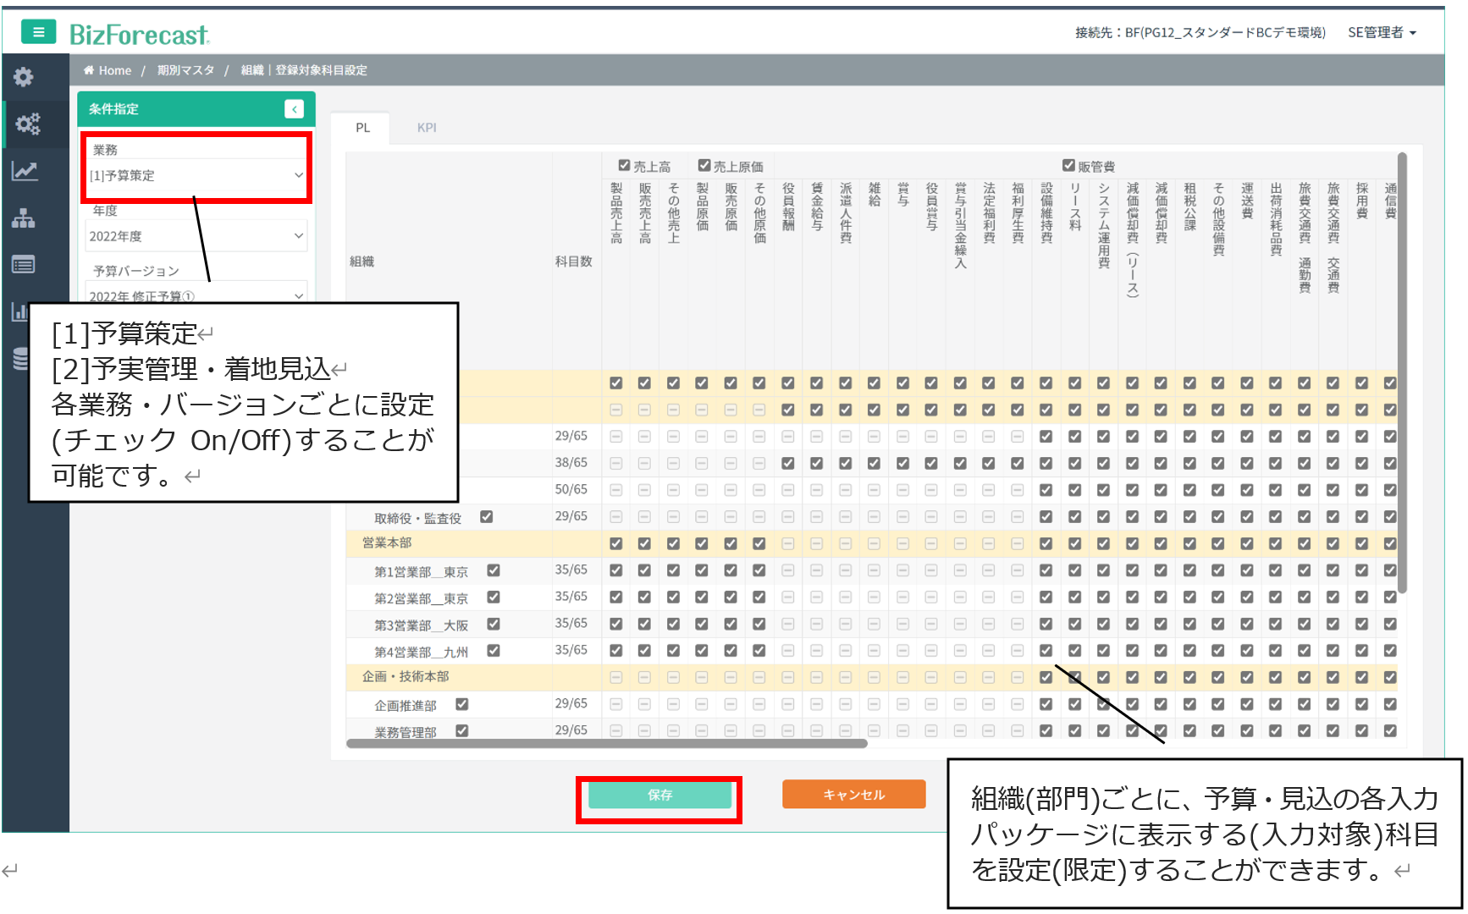Select the multiple gears master settings icon
1468x914 pixels.
click(x=27, y=124)
